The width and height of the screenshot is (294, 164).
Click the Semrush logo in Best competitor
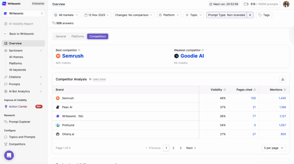58,56
